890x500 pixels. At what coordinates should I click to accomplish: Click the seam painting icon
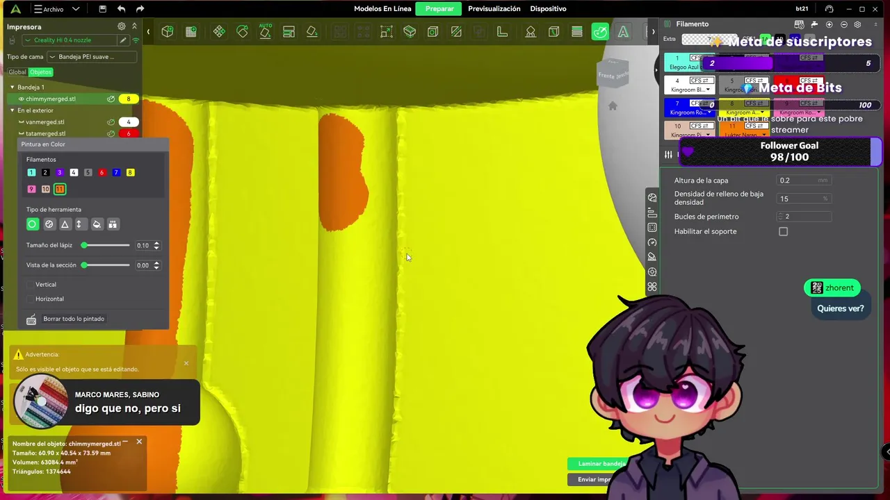pos(553,31)
